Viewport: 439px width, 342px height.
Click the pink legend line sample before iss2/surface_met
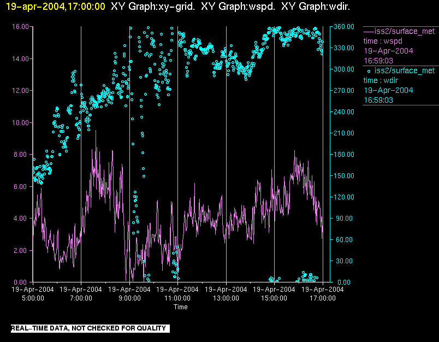(x=369, y=31)
